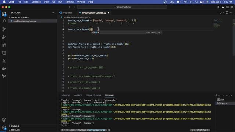This screenshot has height=132, width=235.
Task: Accept the 0:3 Dictionary key suggestion
Action: click(127, 33)
